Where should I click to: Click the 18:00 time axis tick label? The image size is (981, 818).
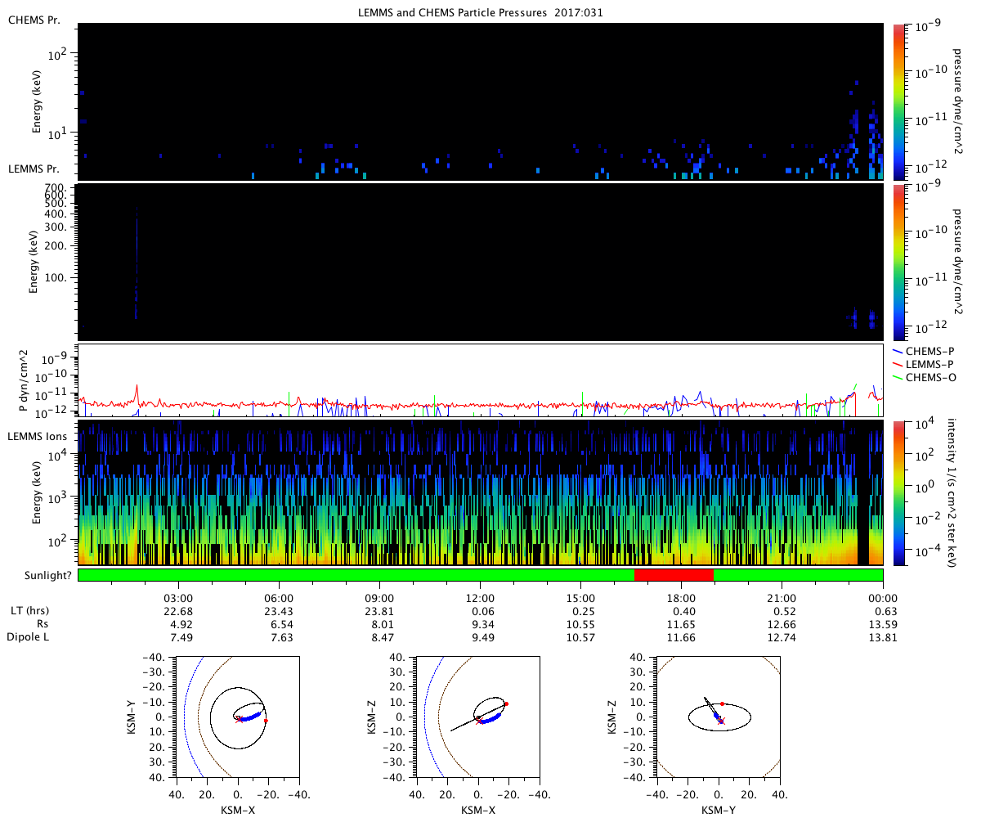tap(681, 598)
